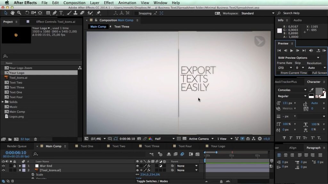Image resolution: width=328 pixels, height=184 pixels.
Task: Choose the Pen tool in toolbar
Action: tap(54, 13)
